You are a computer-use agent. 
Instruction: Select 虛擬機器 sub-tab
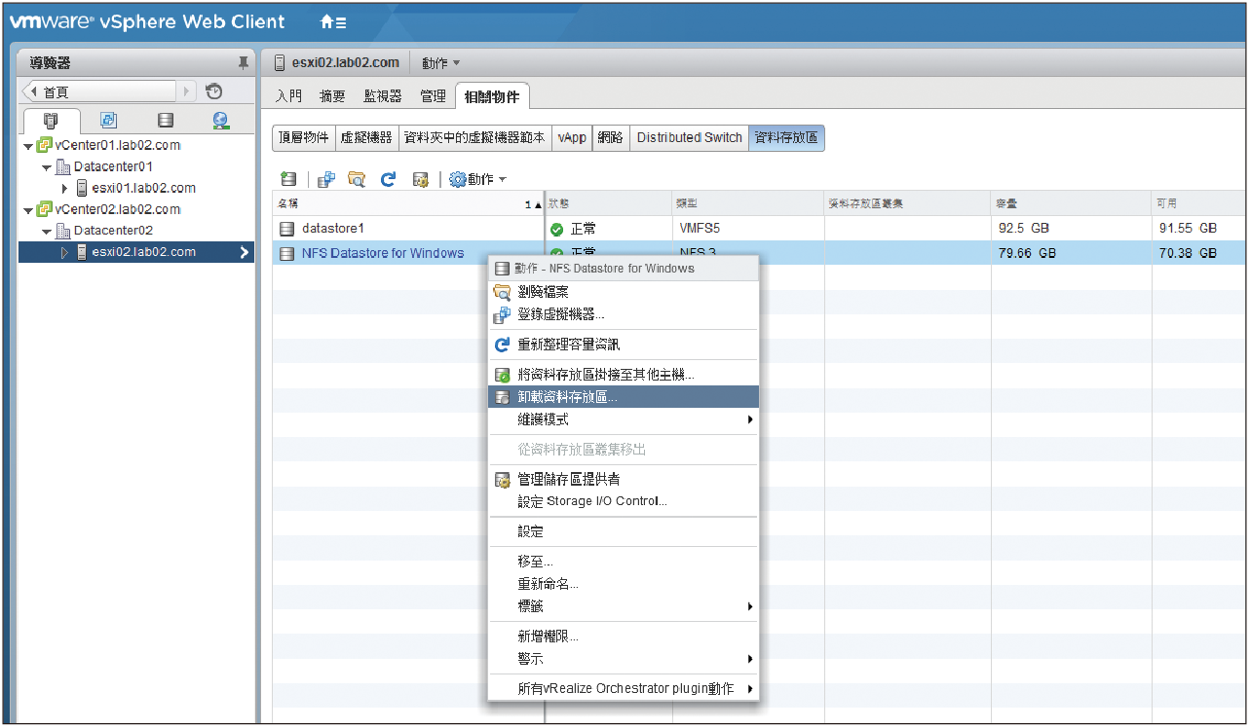366,138
